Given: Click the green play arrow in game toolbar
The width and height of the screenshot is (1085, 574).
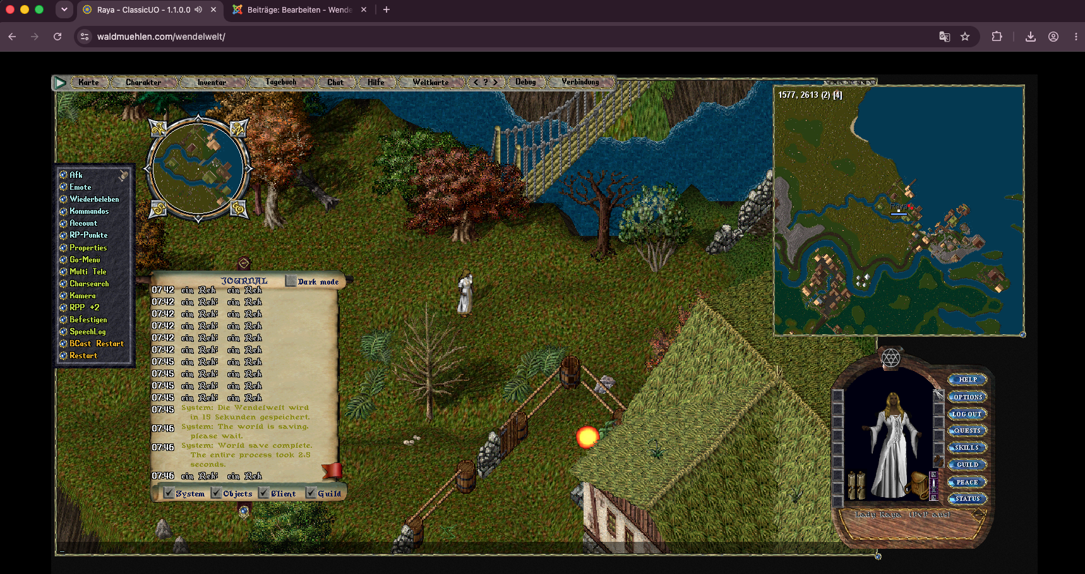Looking at the screenshot, I should [60, 83].
